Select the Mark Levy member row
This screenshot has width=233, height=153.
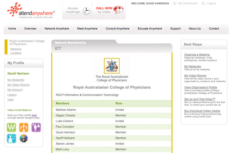click(x=112, y=149)
